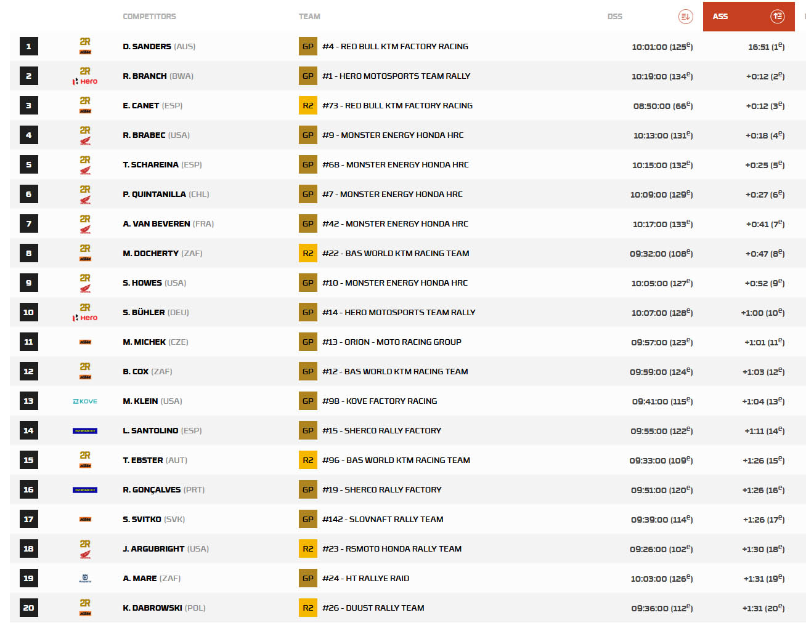Open competitor T. Schareina (ESP)
806x623 pixels.
pyautogui.click(x=163, y=164)
